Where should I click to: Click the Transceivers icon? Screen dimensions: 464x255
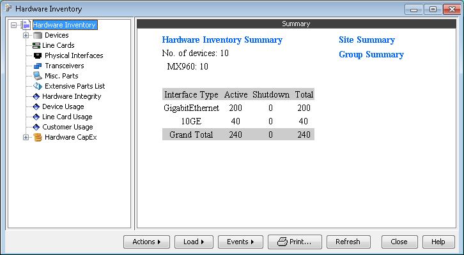click(x=37, y=66)
